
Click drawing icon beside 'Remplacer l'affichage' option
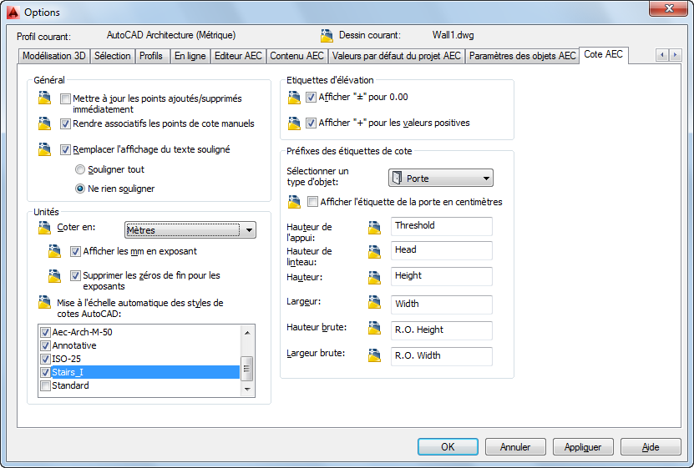tap(44, 149)
